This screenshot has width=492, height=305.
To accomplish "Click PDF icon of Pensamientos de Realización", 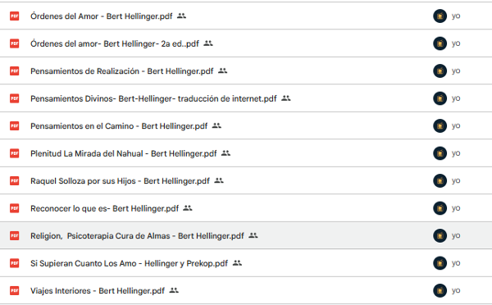I will pos(15,71).
